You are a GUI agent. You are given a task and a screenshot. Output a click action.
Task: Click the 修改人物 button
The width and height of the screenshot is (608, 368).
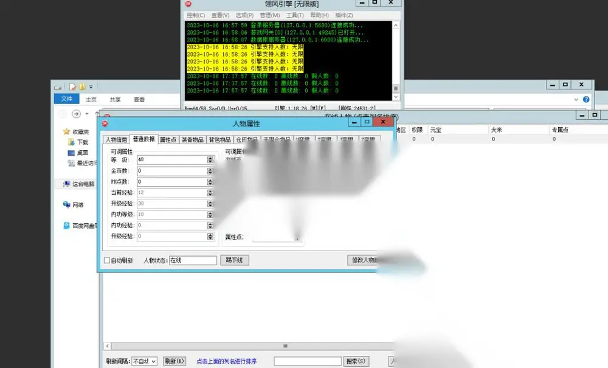[x=364, y=260]
